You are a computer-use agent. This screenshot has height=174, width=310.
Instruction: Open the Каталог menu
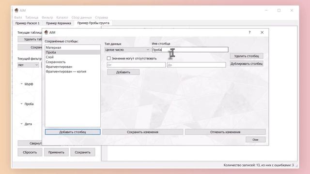62,17
